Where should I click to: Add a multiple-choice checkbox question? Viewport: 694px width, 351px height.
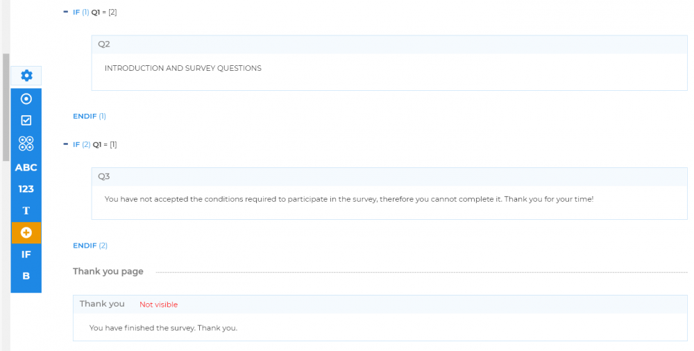[26, 121]
